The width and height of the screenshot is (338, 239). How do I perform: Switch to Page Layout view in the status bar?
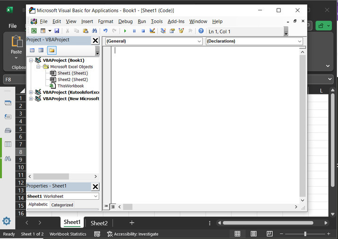tap(253, 234)
